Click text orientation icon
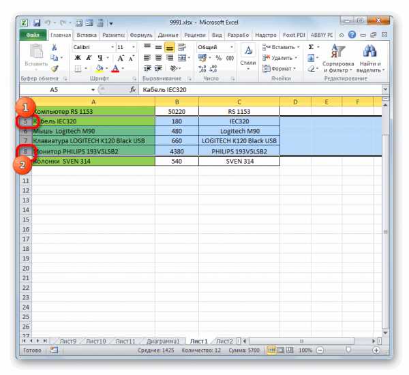Viewport: 409px width, 375px height. coord(173,68)
